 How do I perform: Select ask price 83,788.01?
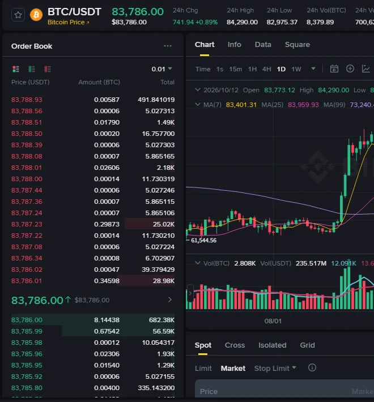click(x=27, y=168)
